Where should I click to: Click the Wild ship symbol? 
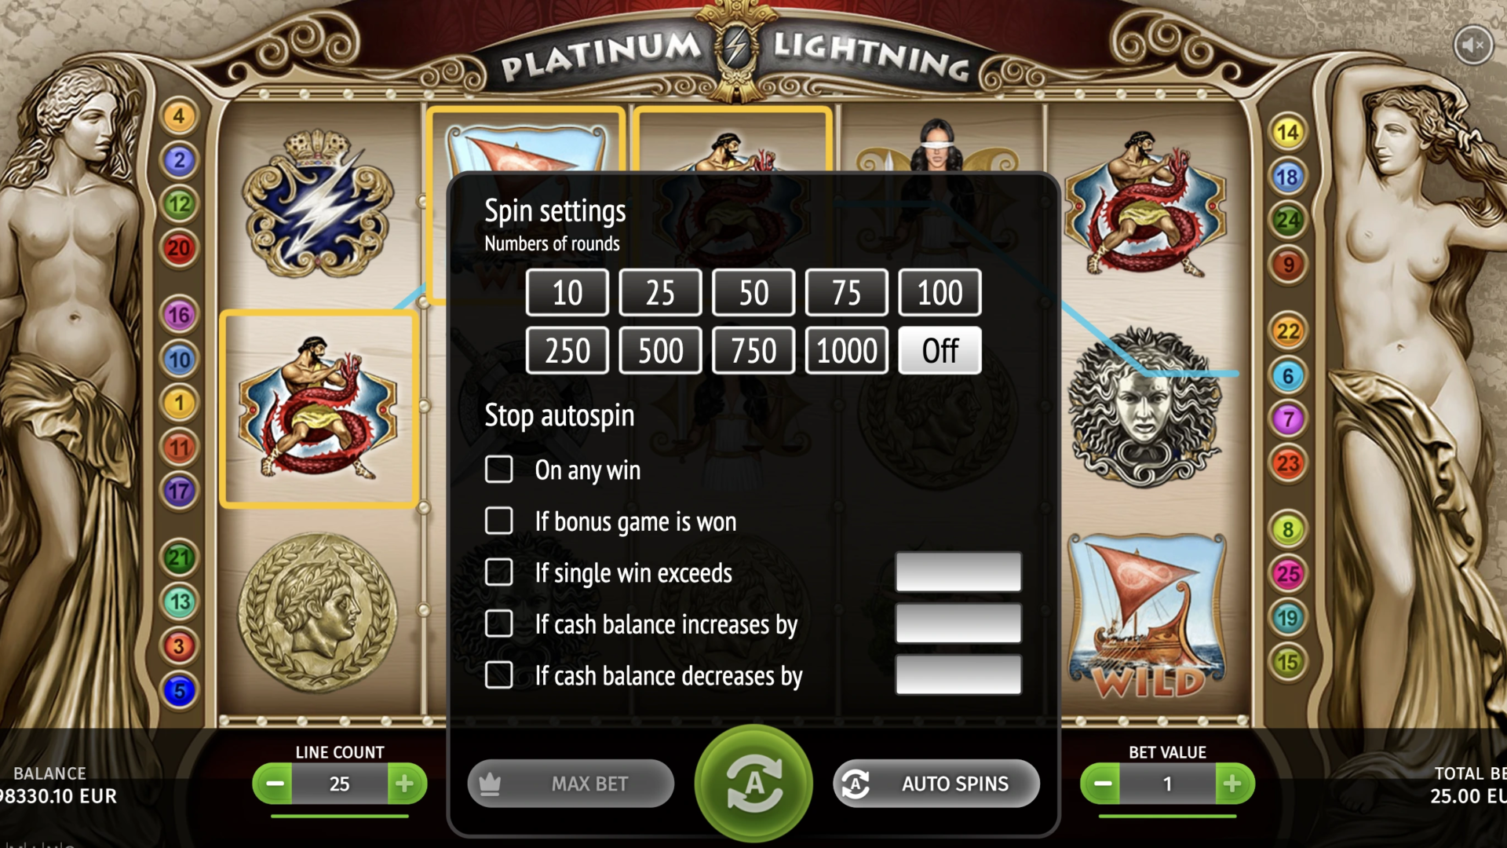pos(1148,617)
